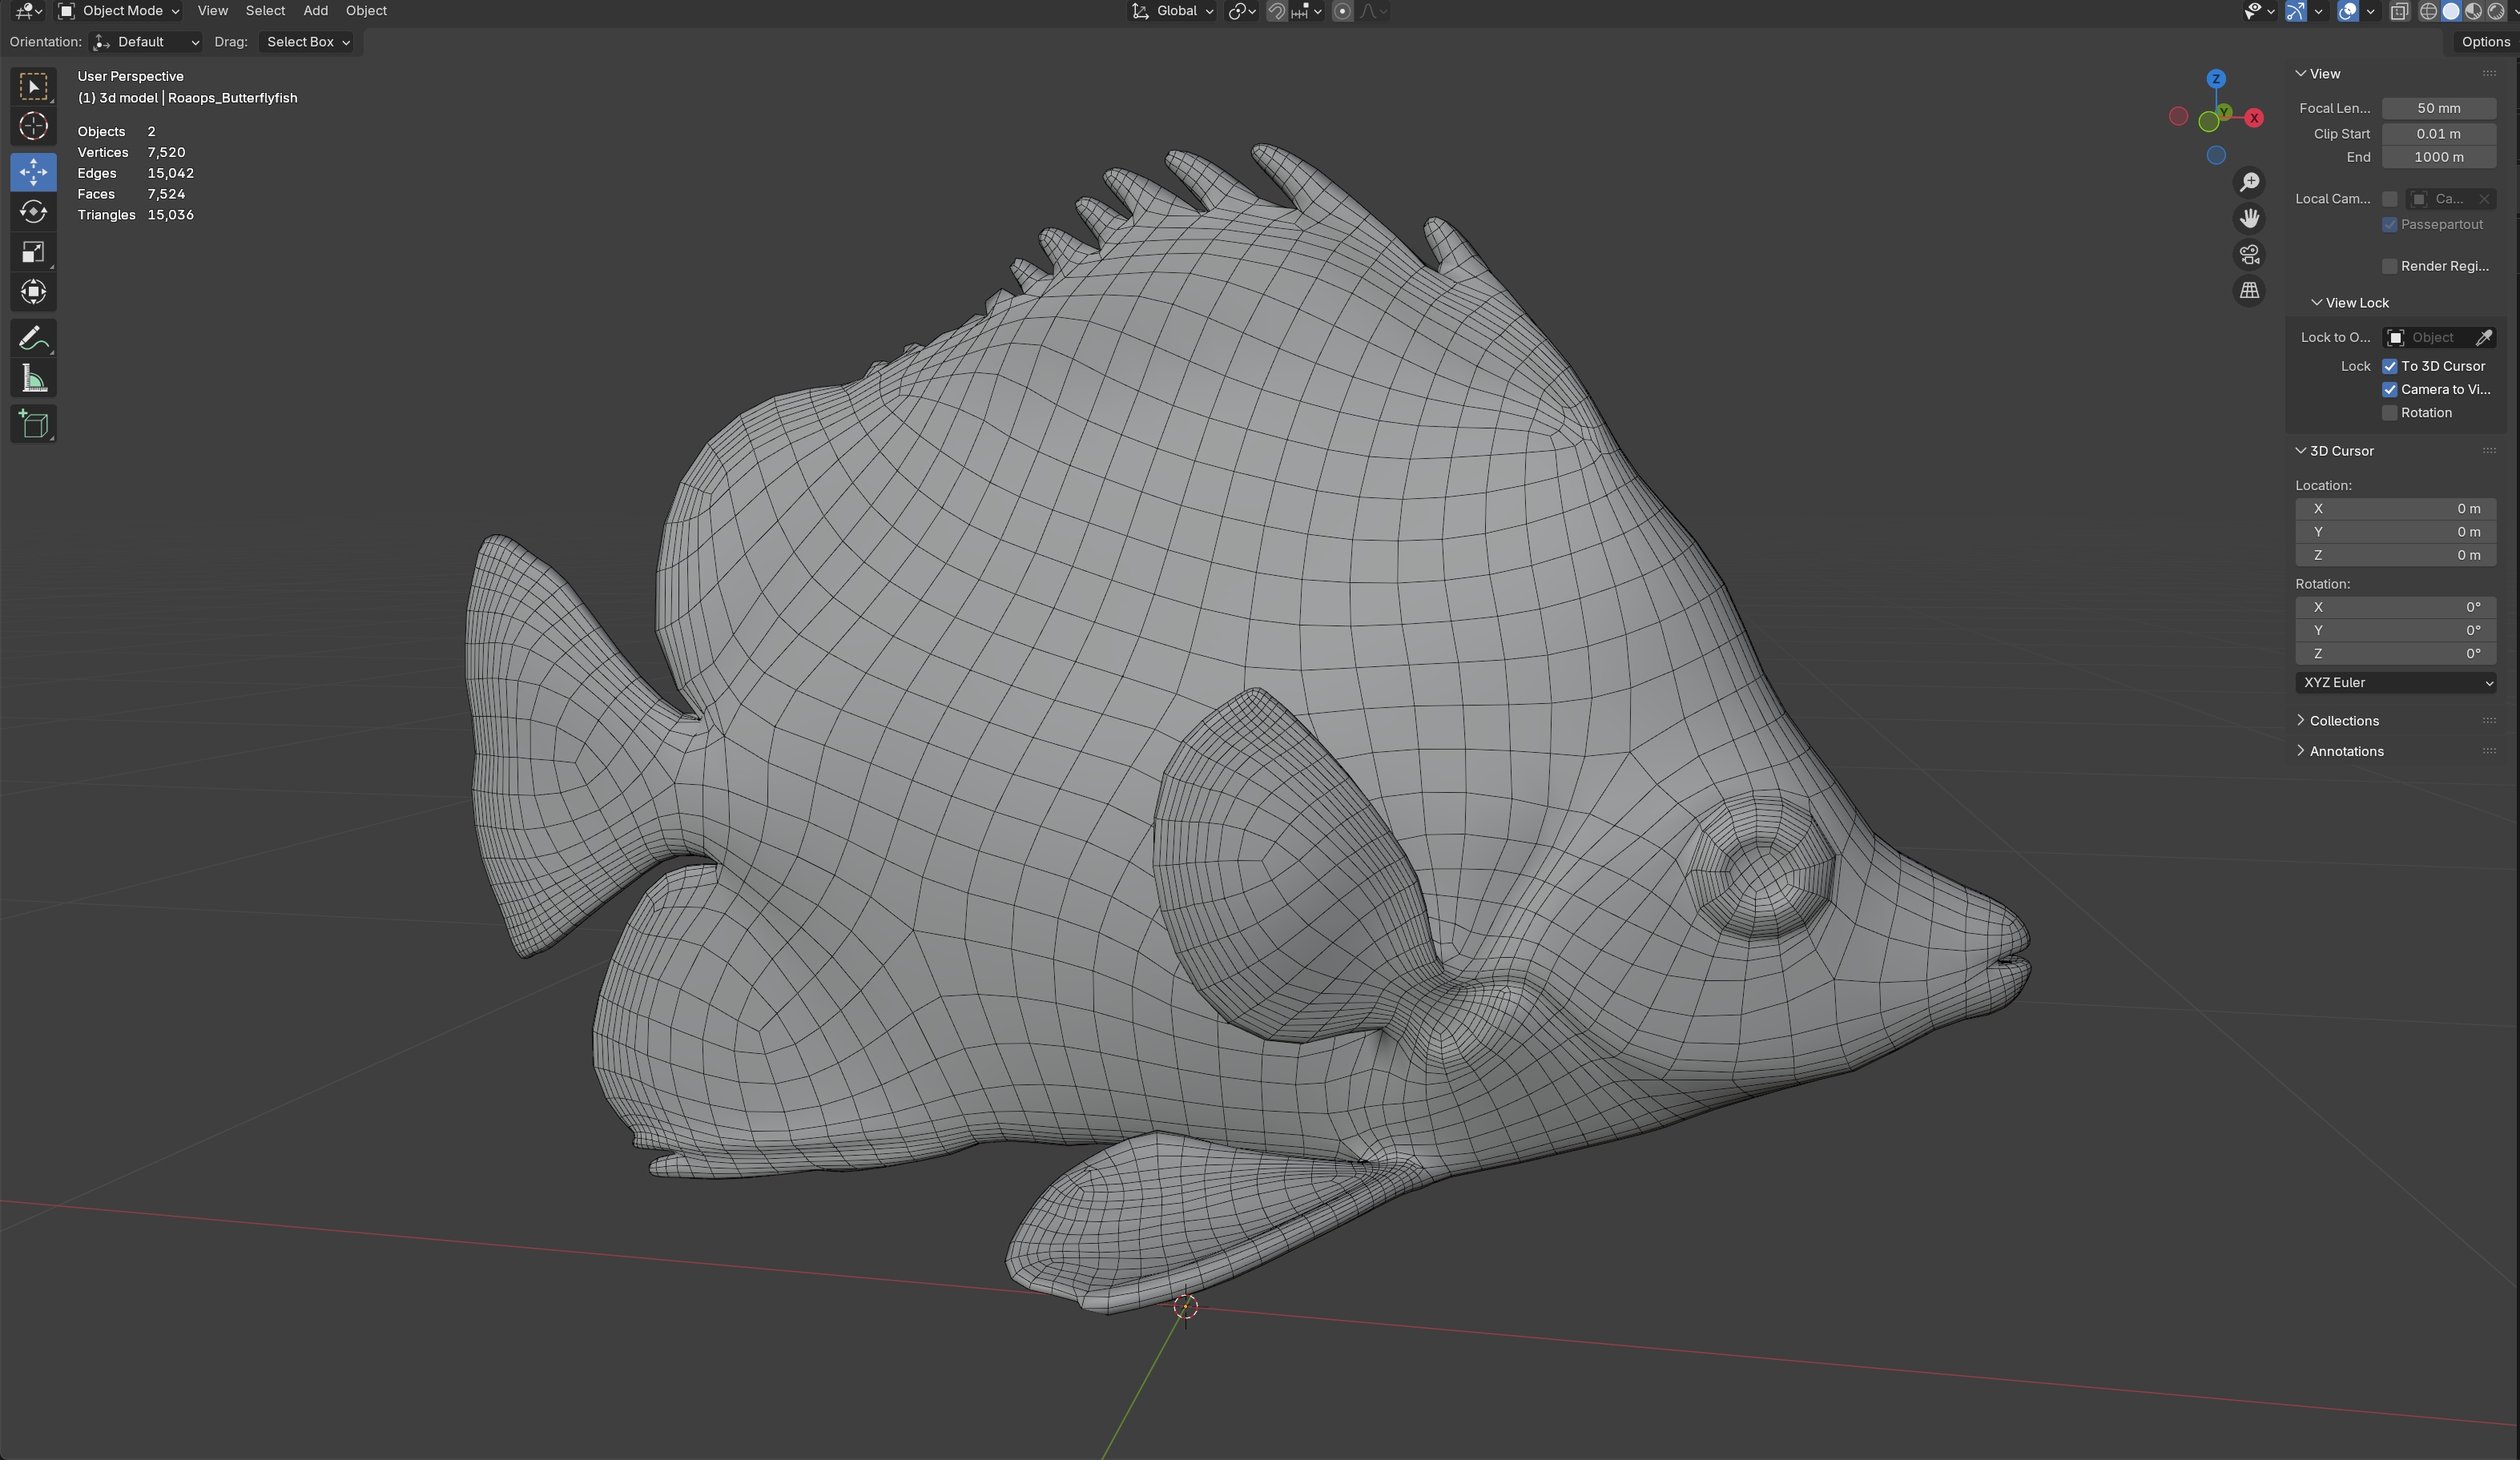Click the camera view toggle icon

pos(2249,255)
